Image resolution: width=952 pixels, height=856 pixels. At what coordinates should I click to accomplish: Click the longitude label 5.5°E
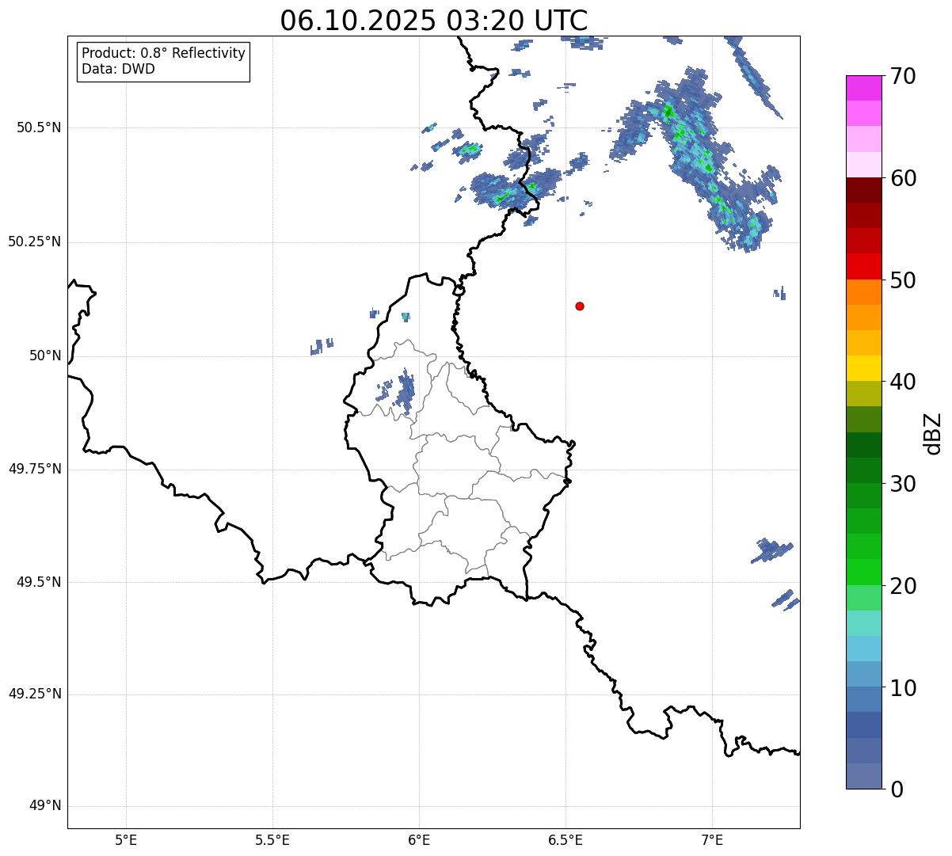tap(272, 839)
